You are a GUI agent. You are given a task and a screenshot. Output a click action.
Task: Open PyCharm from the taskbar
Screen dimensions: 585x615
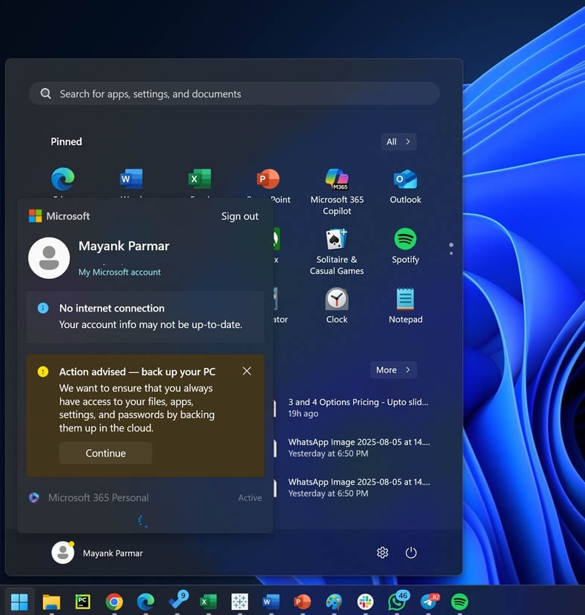tap(83, 602)
